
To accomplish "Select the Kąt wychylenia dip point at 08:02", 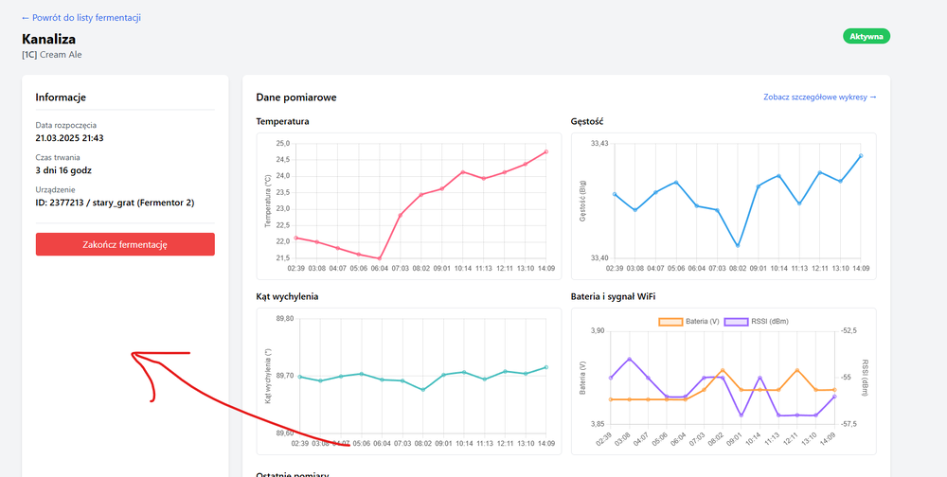I will point(423,389).
